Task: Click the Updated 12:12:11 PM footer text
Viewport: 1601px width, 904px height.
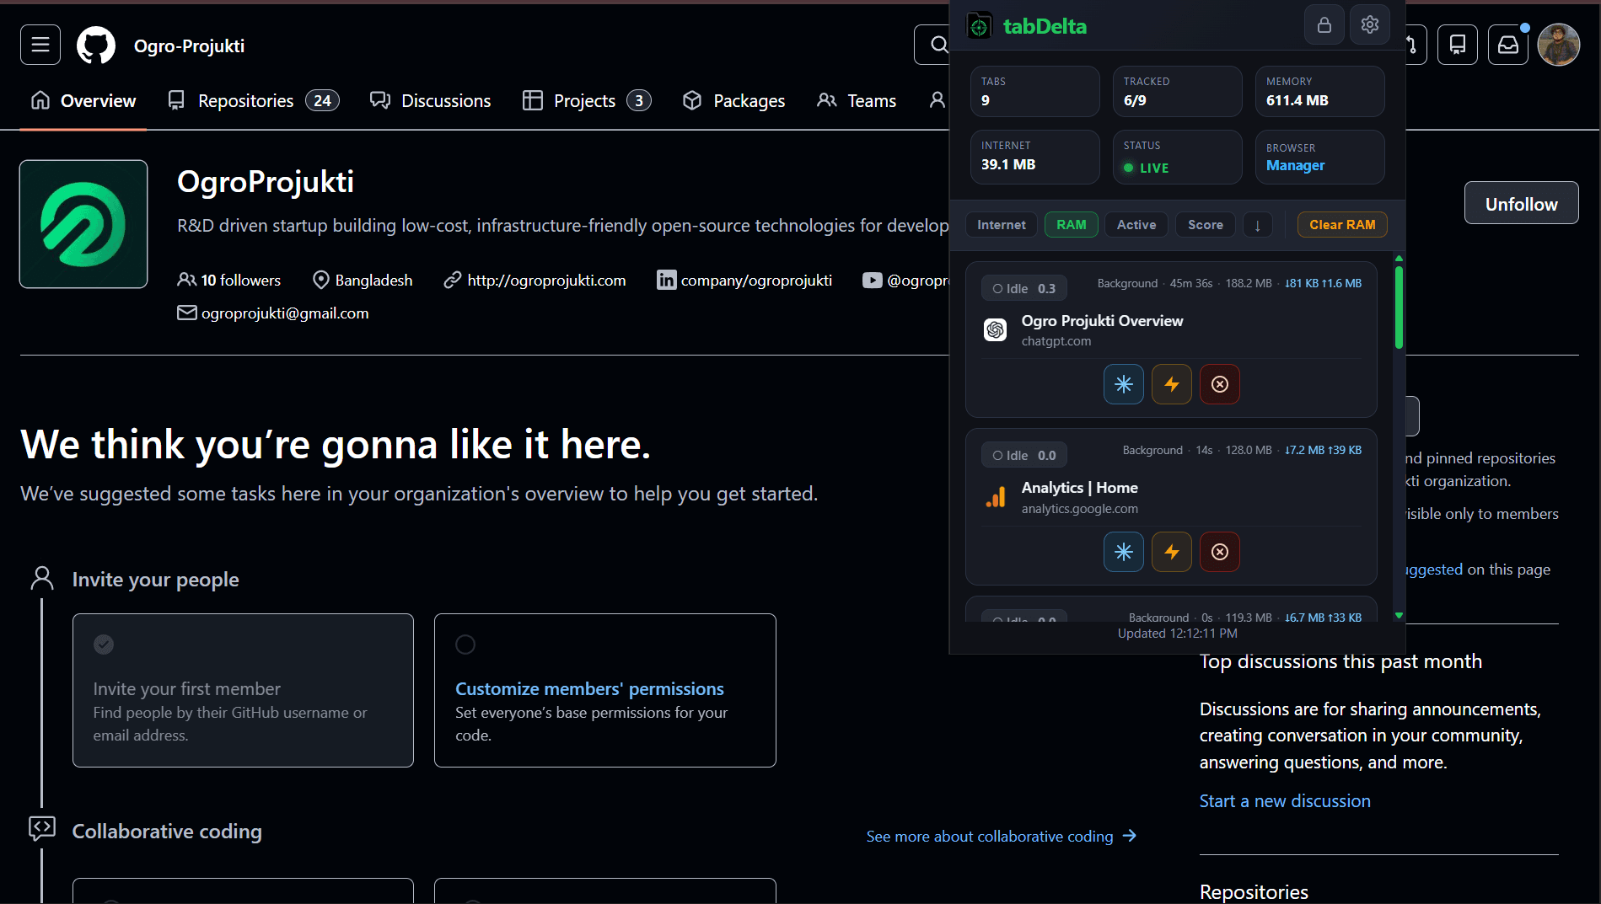Action: [x=1177, y=633]
